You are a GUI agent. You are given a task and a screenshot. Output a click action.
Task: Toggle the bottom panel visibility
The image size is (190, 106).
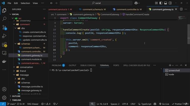[x=166, y=3]
